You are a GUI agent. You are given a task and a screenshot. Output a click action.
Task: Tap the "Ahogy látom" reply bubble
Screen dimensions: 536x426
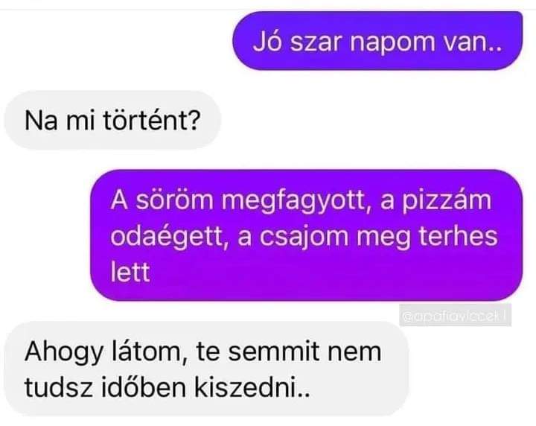tap(206, 369)
